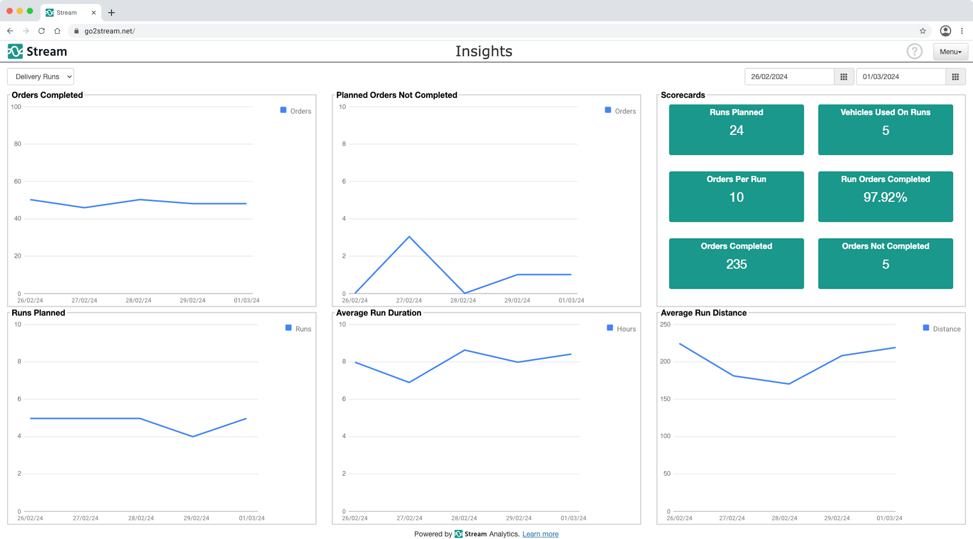
Task: Click the browser reload button
Action: pos(41,31)
